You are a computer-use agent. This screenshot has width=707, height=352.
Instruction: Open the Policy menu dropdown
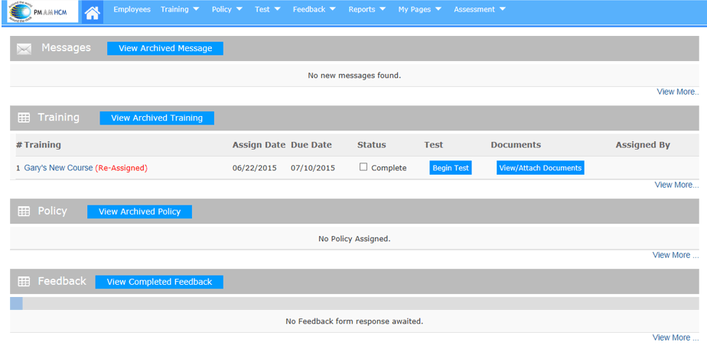(226, 10)
